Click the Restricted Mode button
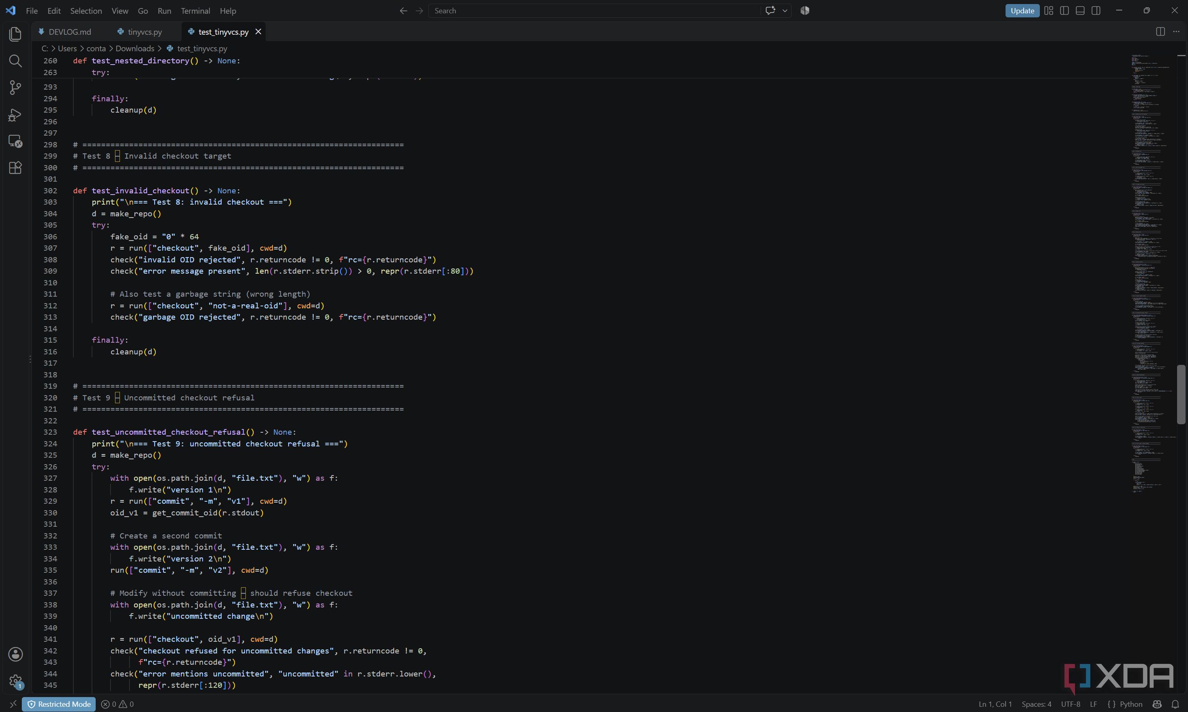Screen dimensions: 1188x712 tap(59, 704)
